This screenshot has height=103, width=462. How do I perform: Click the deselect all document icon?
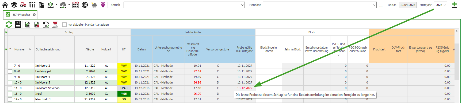coord(37,25)
